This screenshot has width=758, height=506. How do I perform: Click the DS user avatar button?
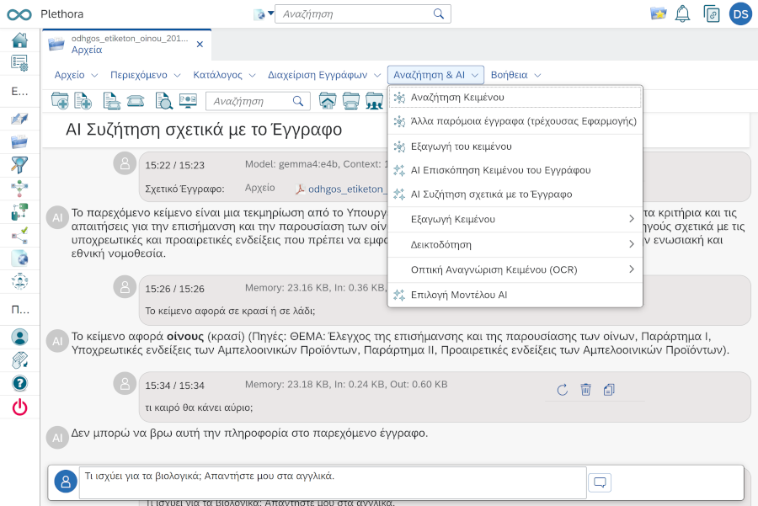coord(740,14)
